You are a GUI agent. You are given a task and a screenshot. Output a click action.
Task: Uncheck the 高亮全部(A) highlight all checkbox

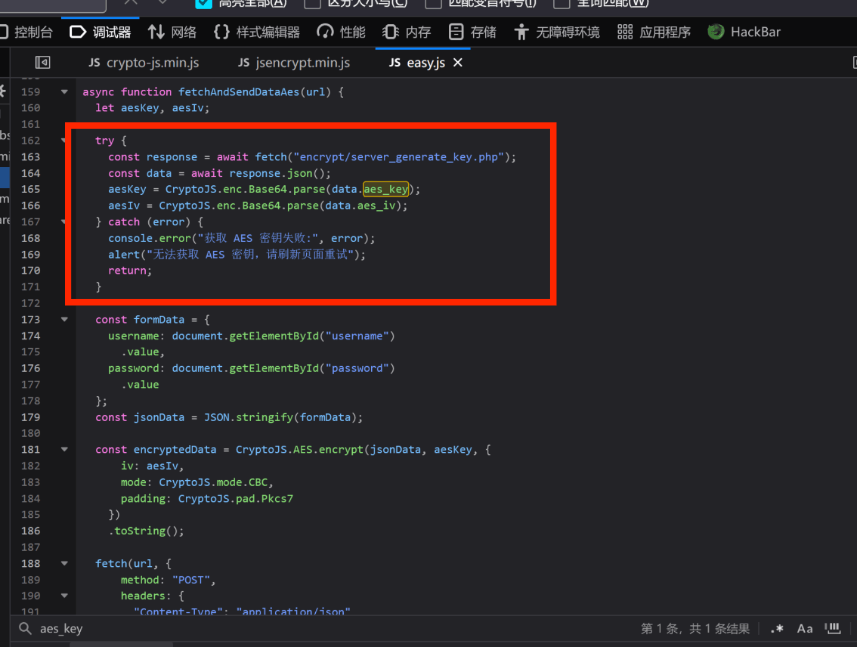click(x=204, y=3)
